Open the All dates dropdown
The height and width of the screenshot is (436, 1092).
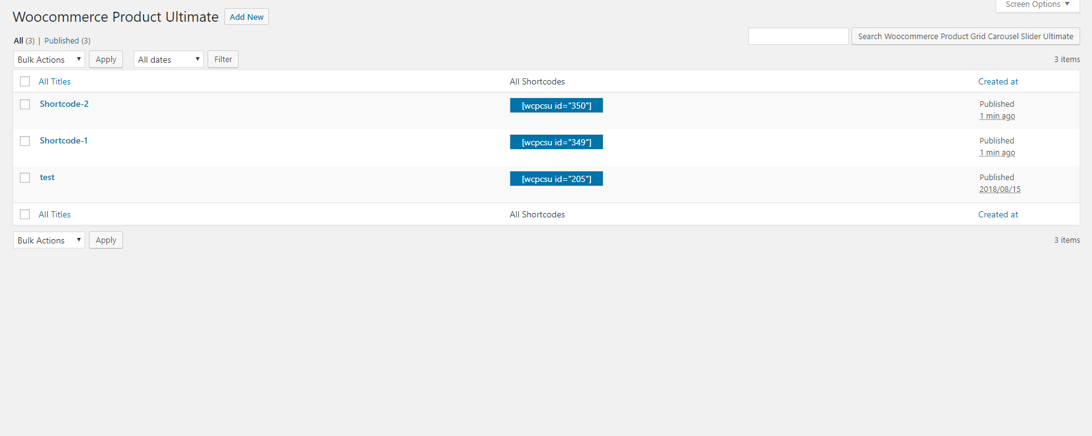pyautogui.click(x=168, y=60)
